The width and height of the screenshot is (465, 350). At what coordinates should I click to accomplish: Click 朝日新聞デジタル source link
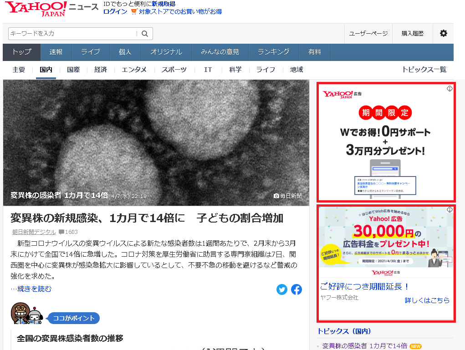34,232
